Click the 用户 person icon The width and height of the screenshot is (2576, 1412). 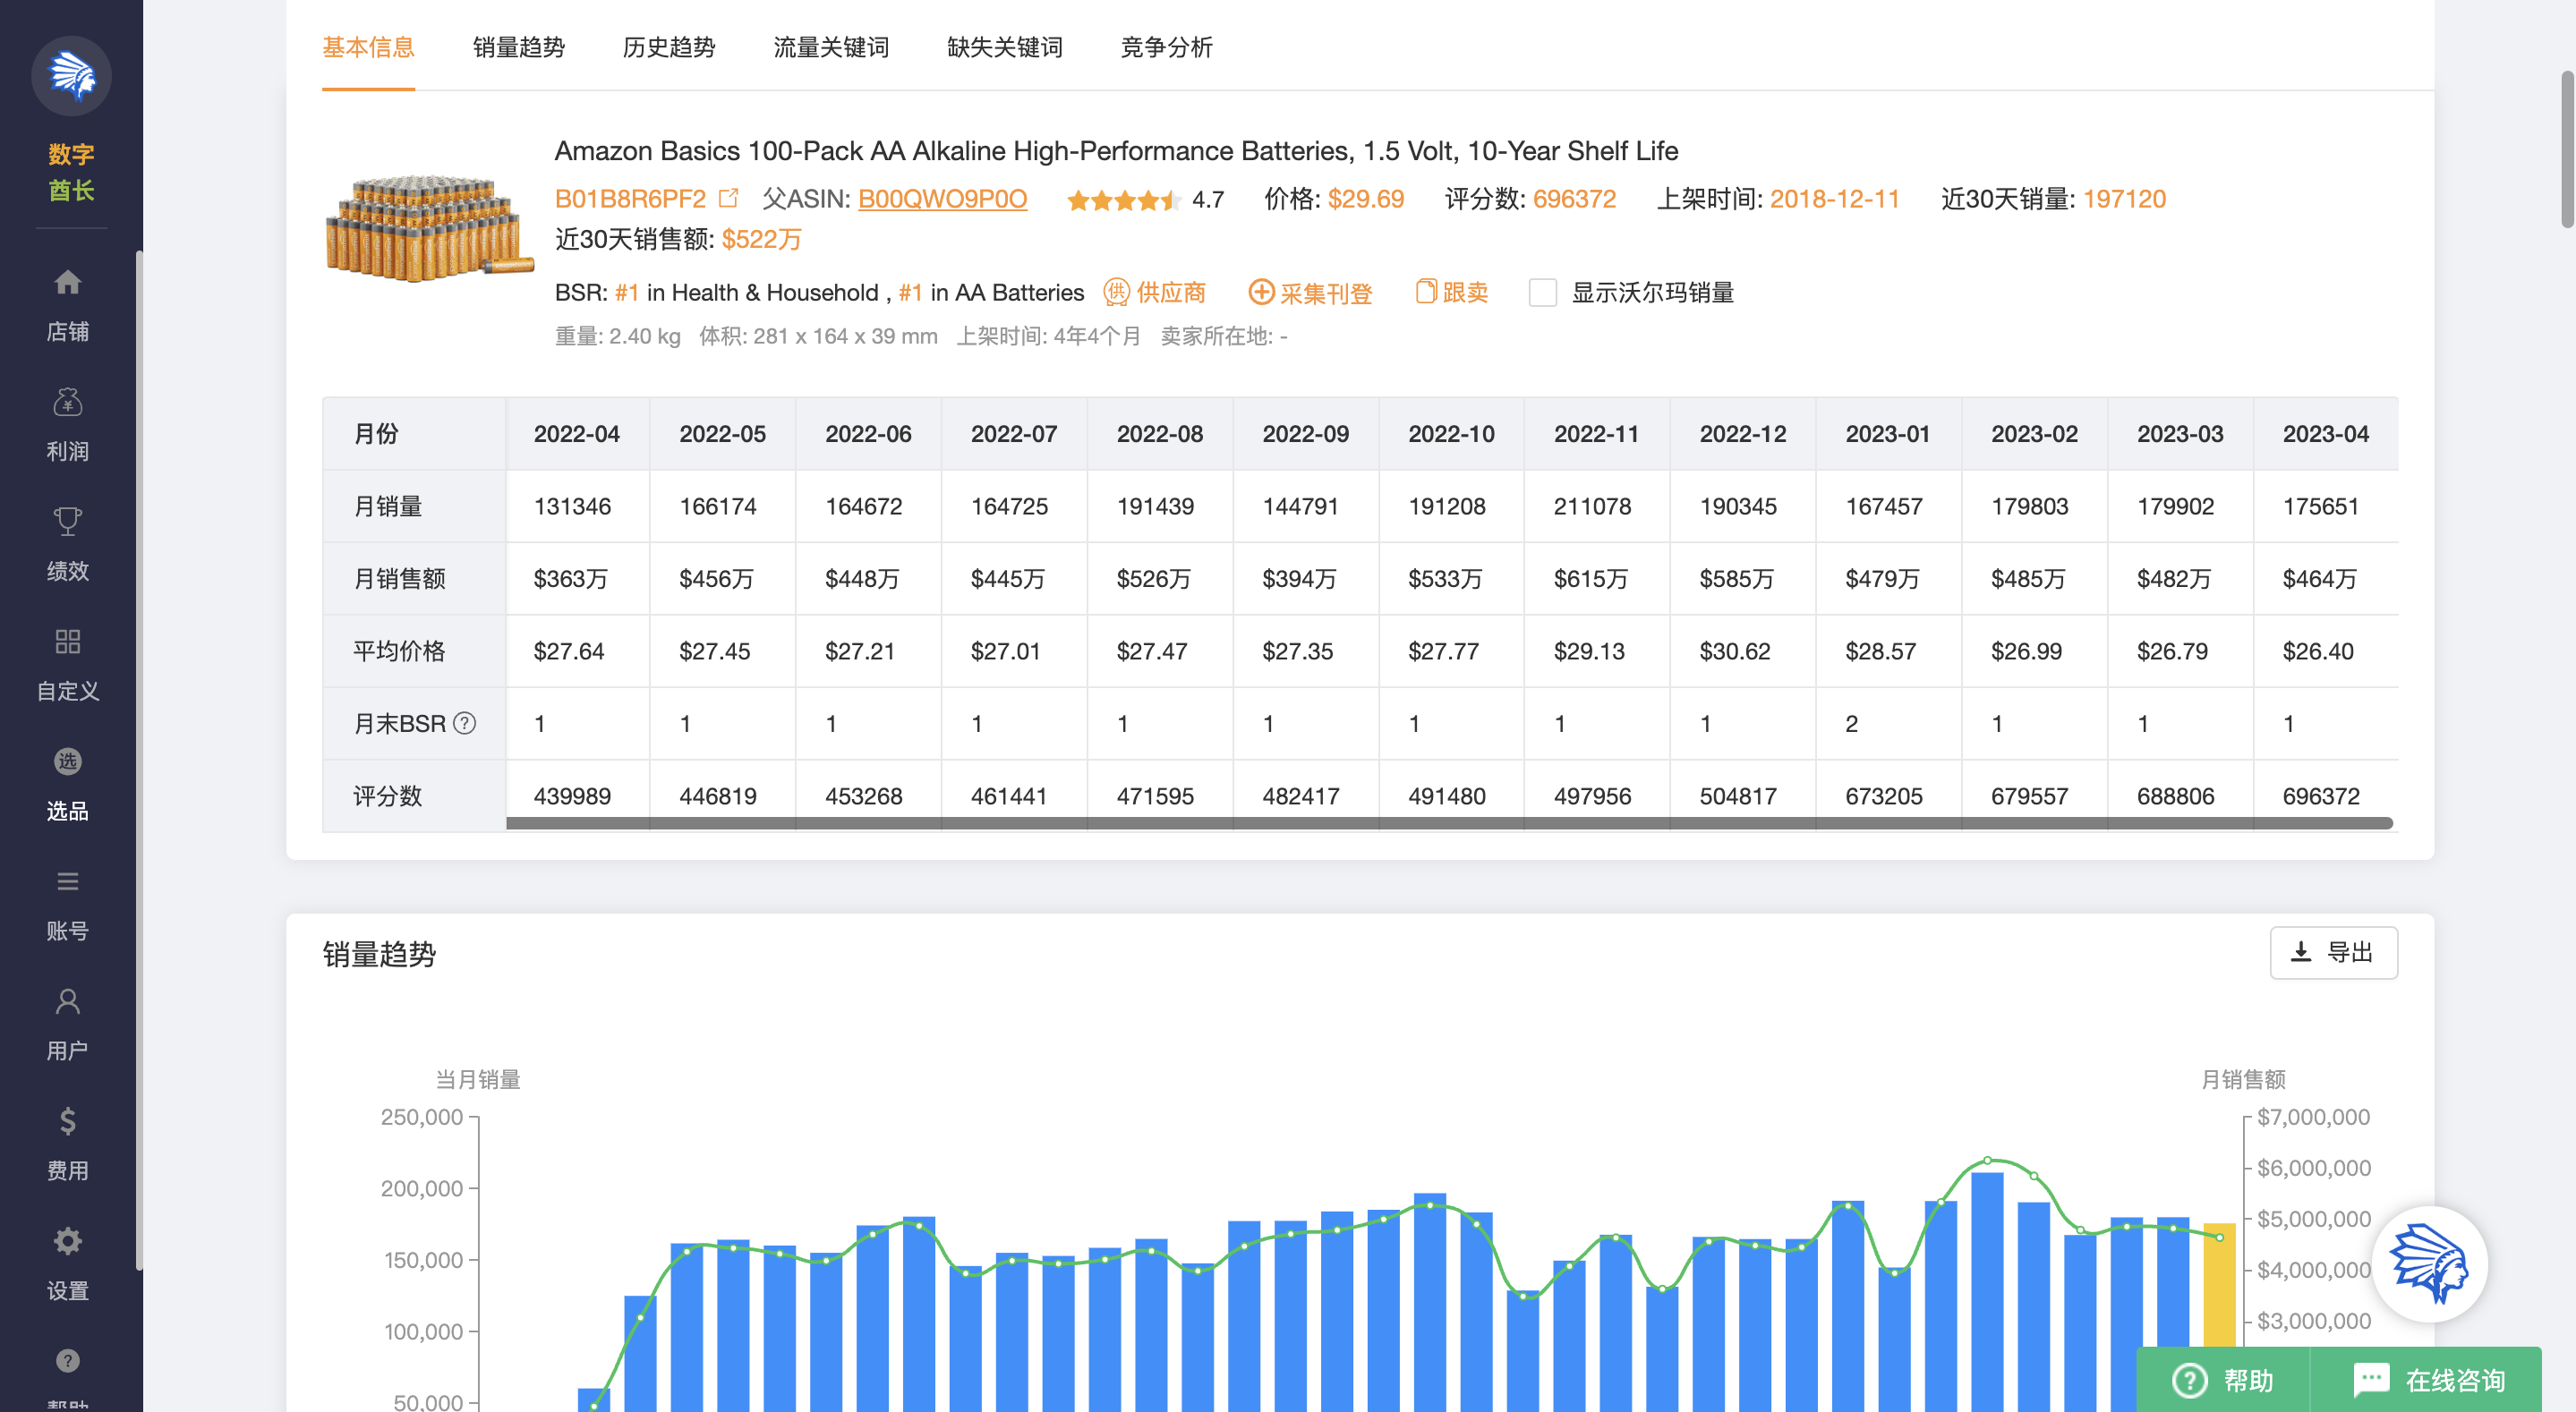pyautogui.click(x=67, y=1002)
